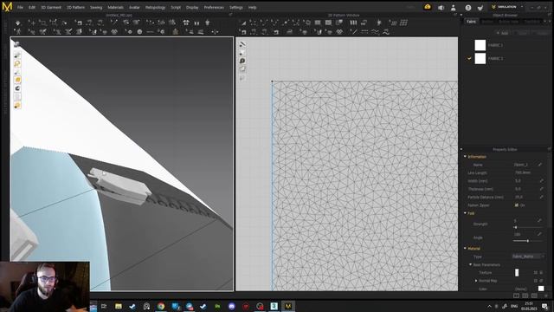The height and width of the screenshot is (312, 554).
Task: Click the Simulate down-arrow icon in 3D toolbar
Action: (18, 23)
